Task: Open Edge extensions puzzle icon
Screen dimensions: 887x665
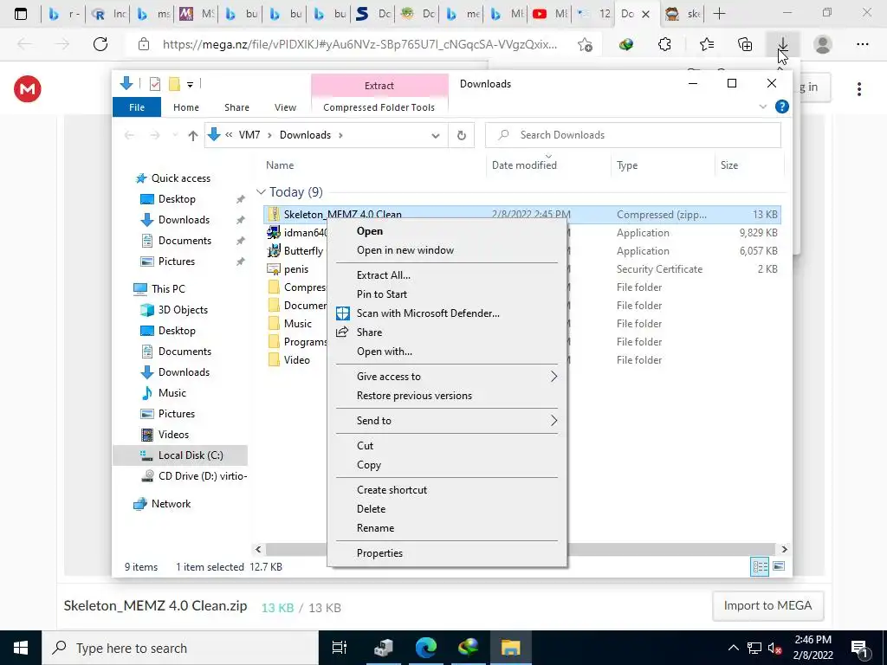Action: [x=665, y=44]
